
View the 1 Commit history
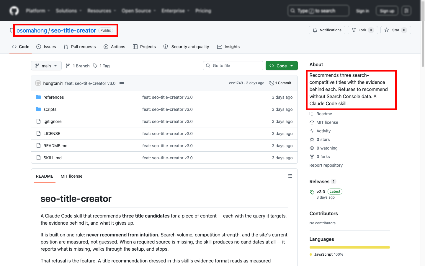point(280,83)
